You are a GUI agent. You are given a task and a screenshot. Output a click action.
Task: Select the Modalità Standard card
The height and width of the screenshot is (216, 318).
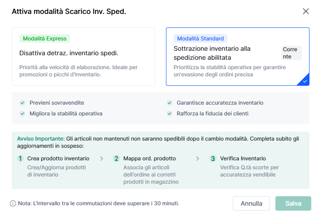(237, 57)
